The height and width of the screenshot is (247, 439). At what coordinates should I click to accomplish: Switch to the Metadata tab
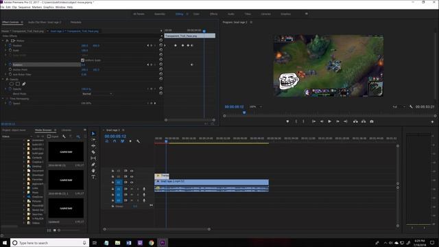point(75,22)
